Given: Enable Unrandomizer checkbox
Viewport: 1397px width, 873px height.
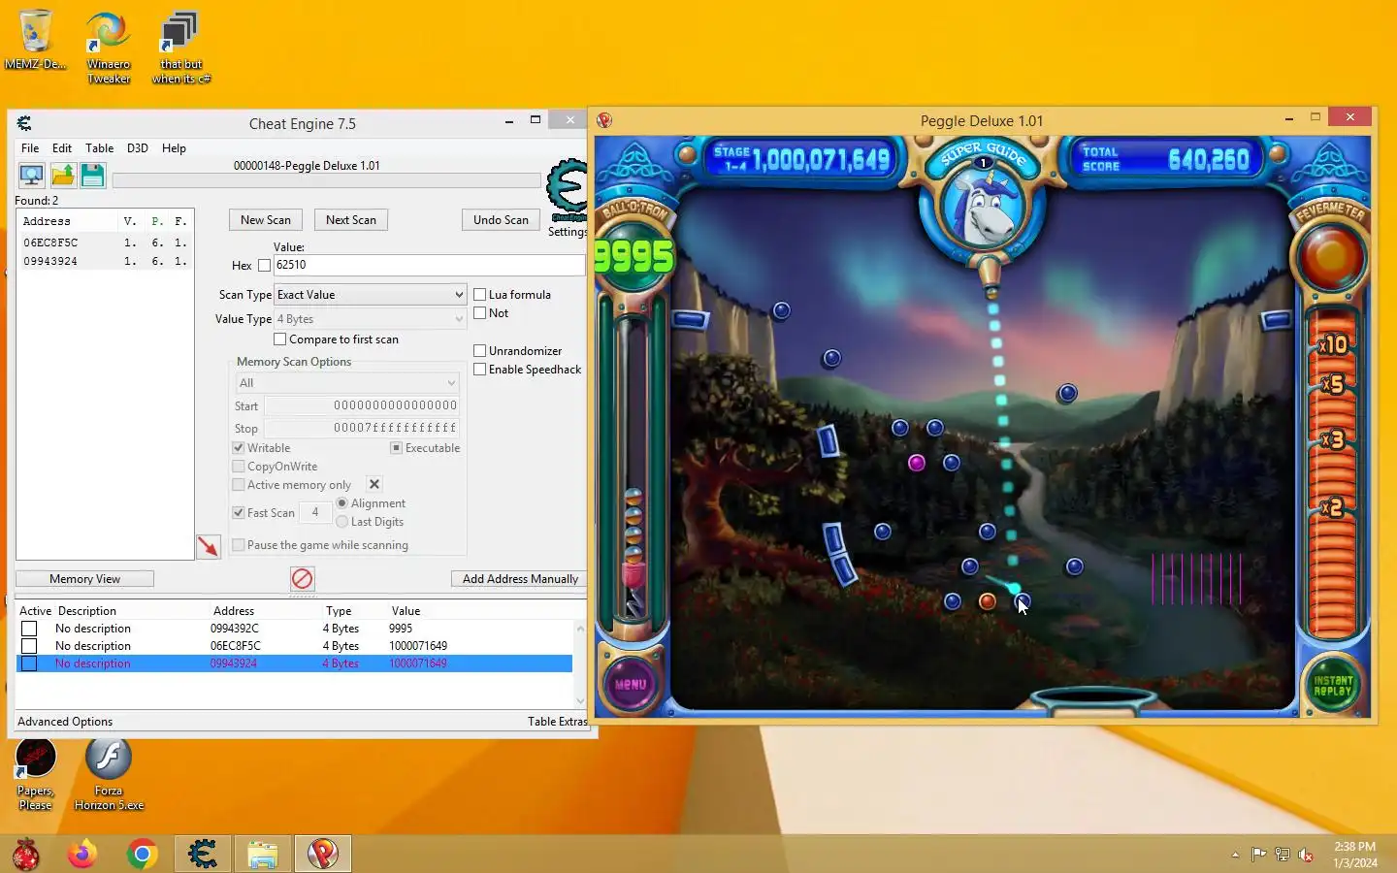Looking at the screenshot, I should pyautogui.click(x=479, y=350).
